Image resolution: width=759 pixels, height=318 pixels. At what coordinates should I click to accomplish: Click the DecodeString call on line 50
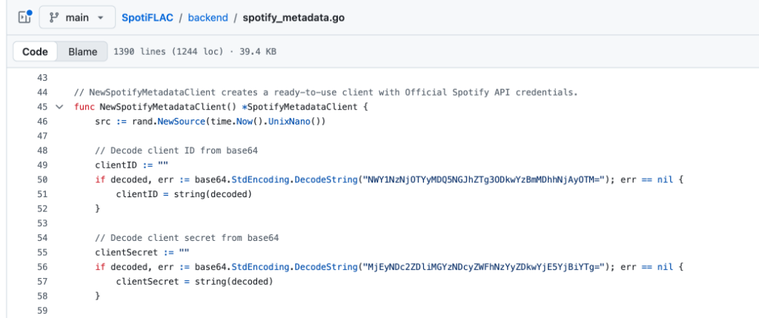(x=320, y=179)
